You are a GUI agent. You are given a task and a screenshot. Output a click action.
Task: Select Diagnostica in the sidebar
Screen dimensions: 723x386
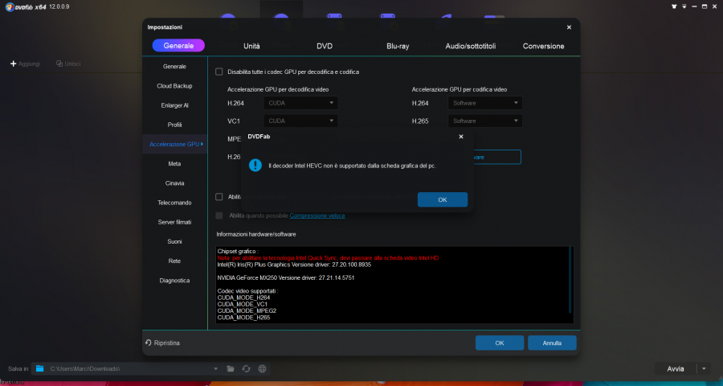point(175,281)
